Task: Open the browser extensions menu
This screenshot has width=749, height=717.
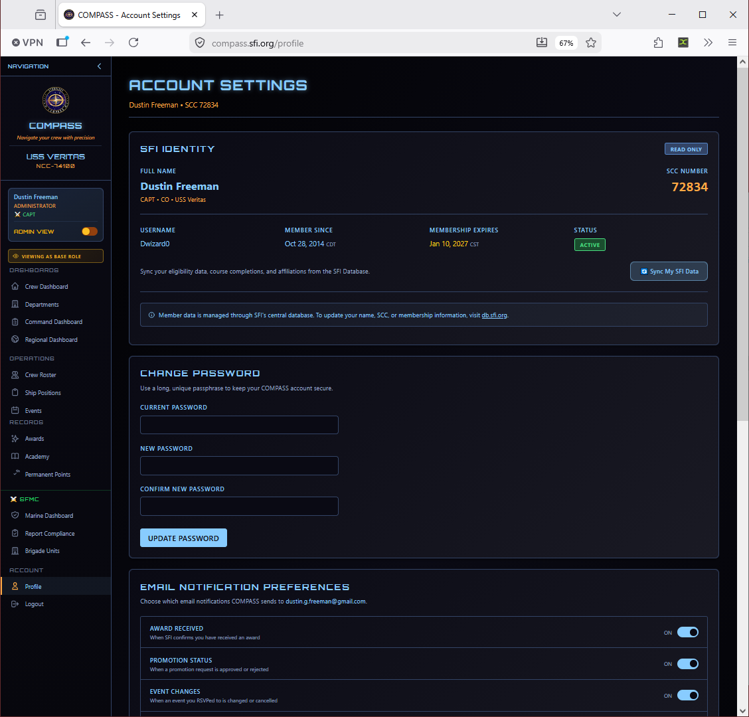Action: pos(658,42)
